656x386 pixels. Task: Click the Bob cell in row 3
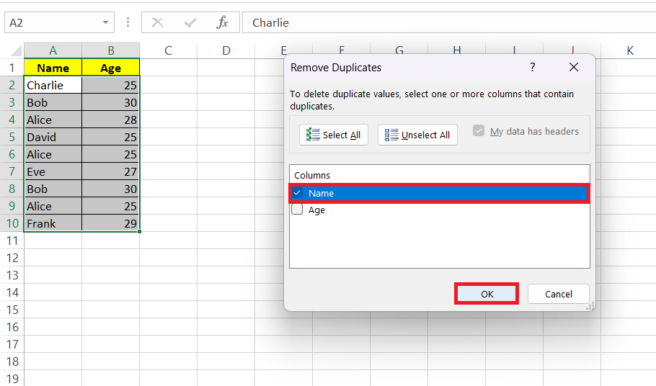pyautogui.click(x=53, y=102)
